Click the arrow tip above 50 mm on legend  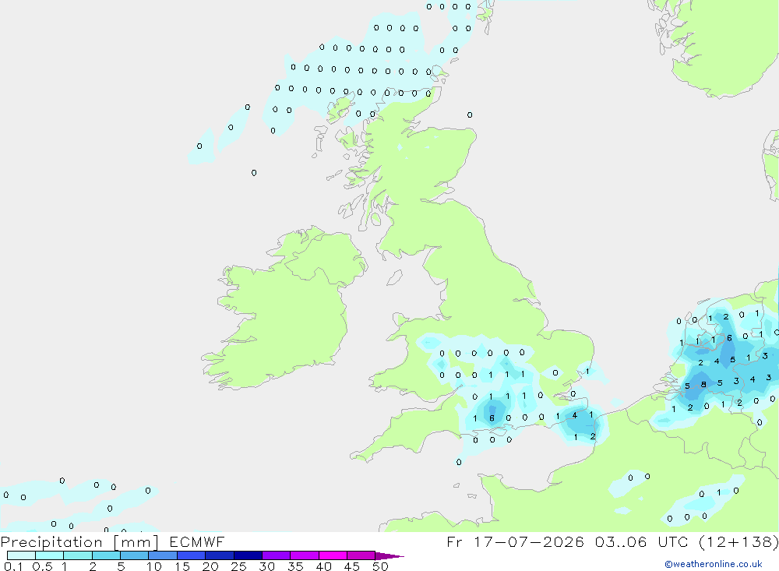click(x=389, y=556)
